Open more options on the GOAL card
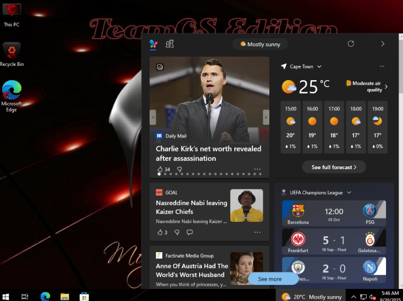The height and width of the screenshot is (301, 403). tap(257, 232)
